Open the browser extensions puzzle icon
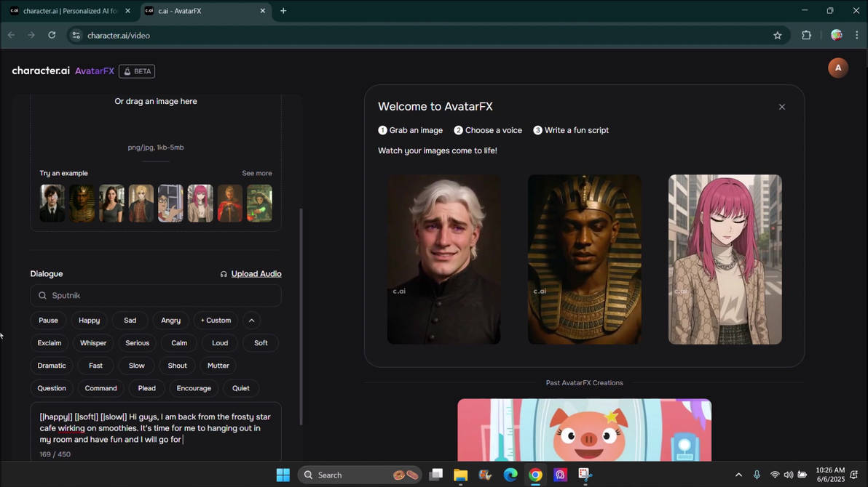 807,35
